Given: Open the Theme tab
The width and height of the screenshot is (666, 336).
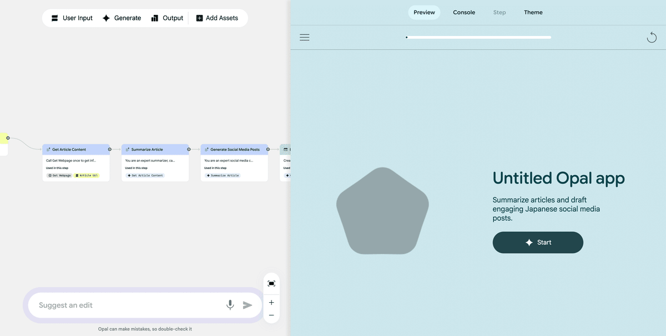Looking at the screenshot, I should click(533, 12).
